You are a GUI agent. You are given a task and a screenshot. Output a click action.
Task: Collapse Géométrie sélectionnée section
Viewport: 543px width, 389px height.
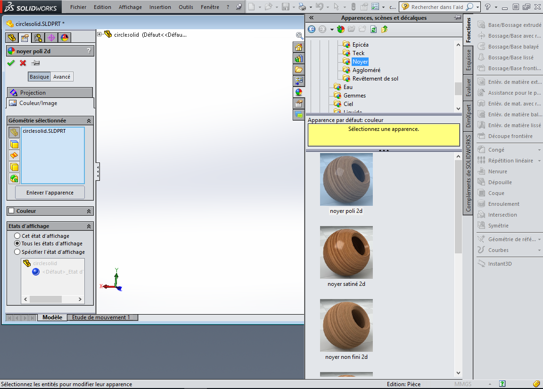[89, 121]
